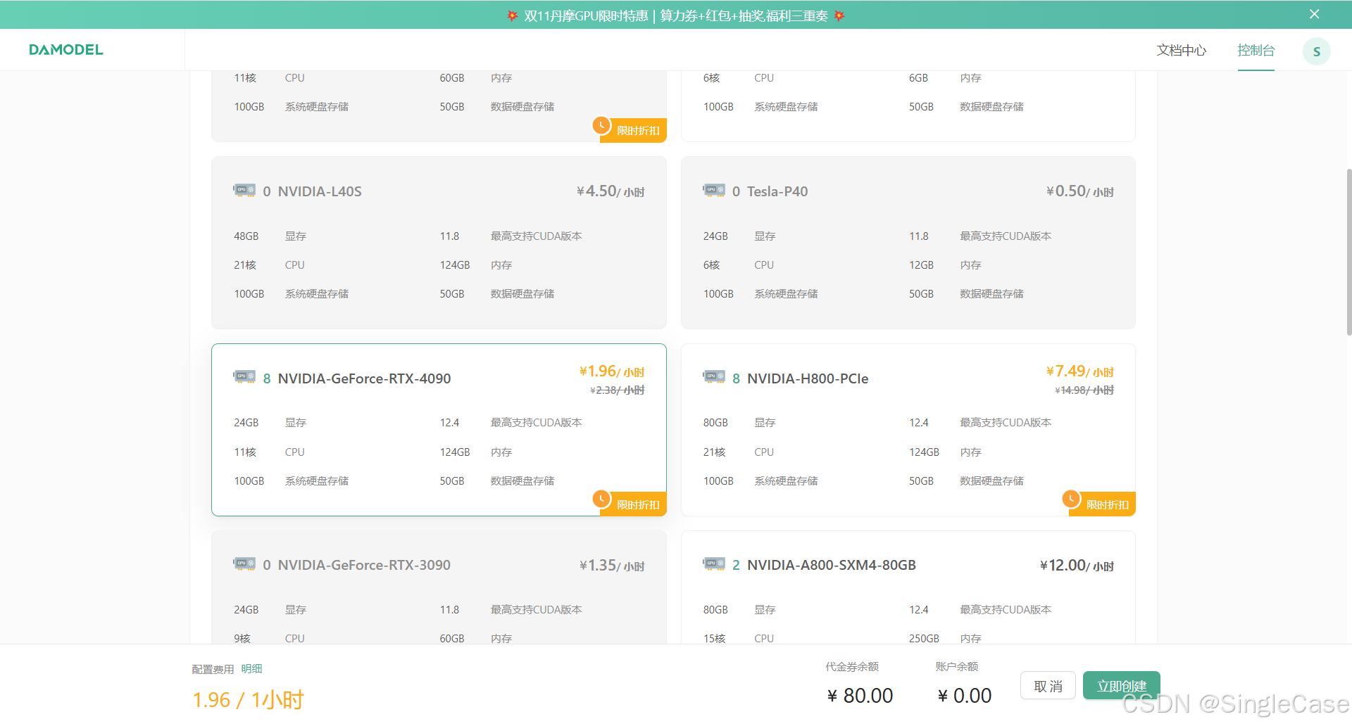
Task: Click GPU icon of Tesla-P40 card
Action: [x=713, y=190]
